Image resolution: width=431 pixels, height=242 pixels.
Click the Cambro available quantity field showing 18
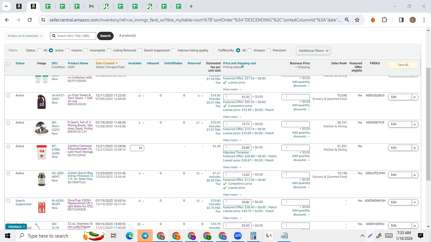(x=137, y=148)
